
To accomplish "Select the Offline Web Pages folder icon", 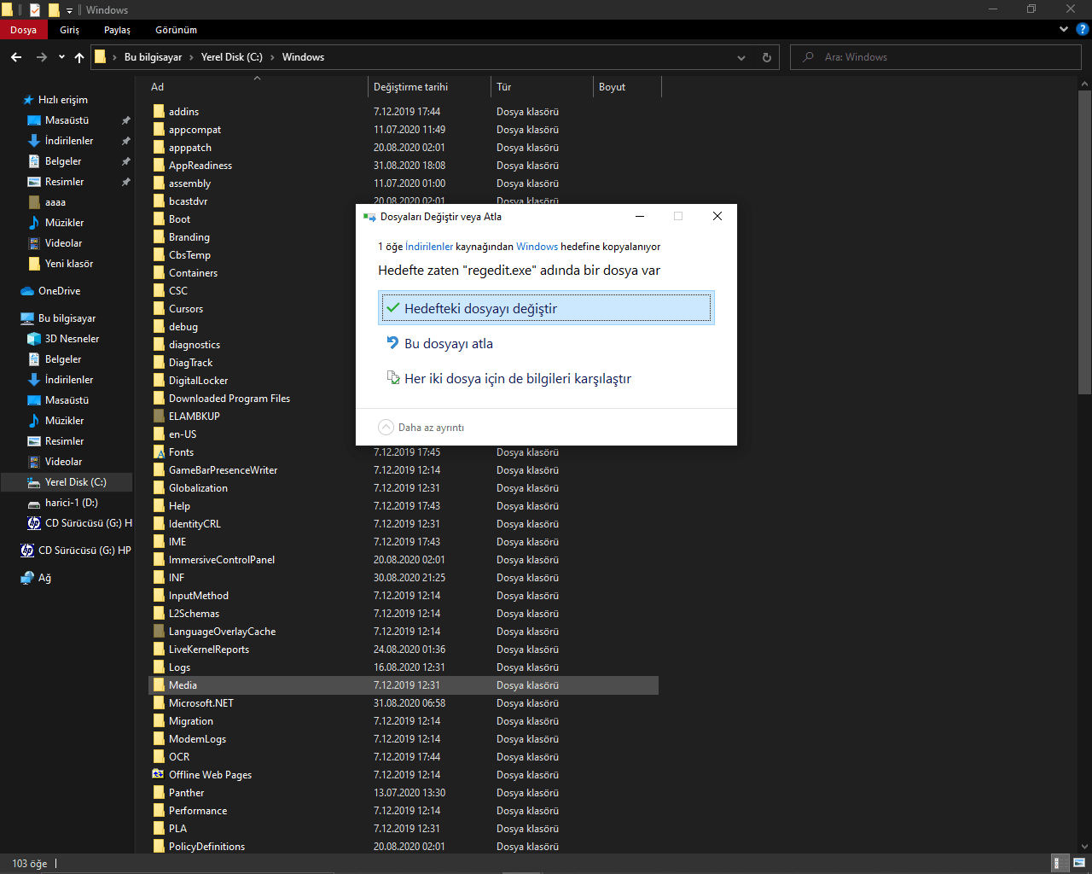I will [x=159, y=775].
